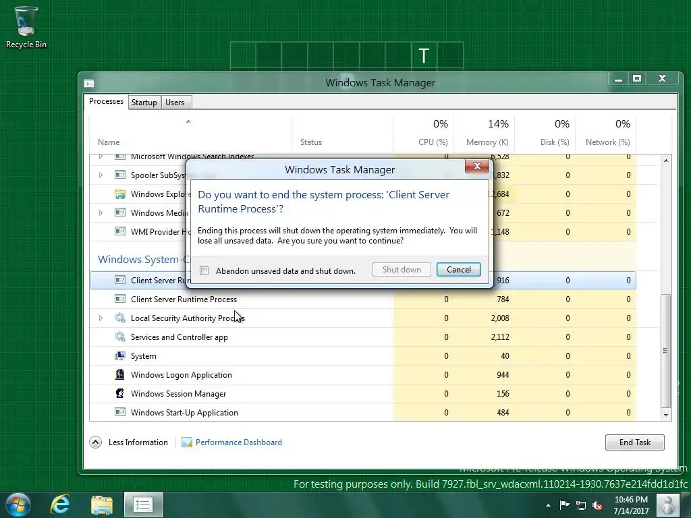Click Windows Media process icon

click(120, 212)
